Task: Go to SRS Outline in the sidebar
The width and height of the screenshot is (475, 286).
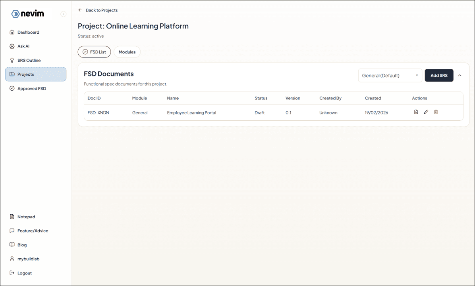Action: pos(29,60)
